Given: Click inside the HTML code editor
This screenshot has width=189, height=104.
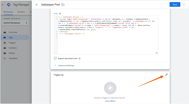Looking at the screenshot, I should [x=106, y=35].
